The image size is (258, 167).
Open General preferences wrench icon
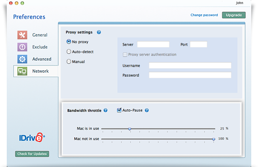click(22, 35)
